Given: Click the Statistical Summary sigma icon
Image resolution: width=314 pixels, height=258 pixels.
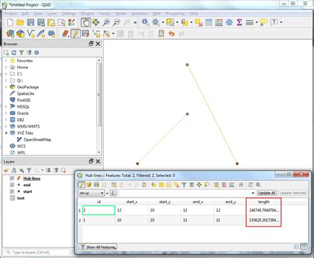Looking at the screenshot, I should (x=239, y=22).
